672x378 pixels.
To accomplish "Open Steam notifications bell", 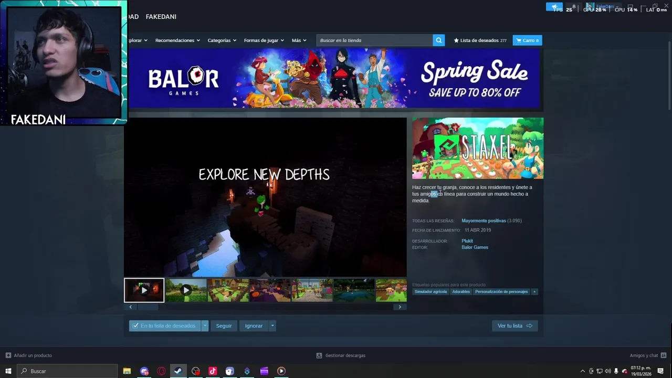I will click(573, 7).
